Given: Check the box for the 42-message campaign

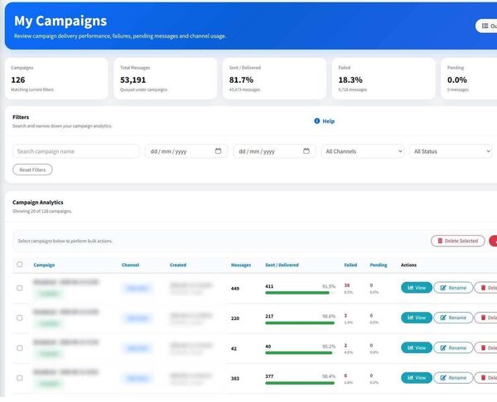Looking at the screenshot, I should 20,348.
